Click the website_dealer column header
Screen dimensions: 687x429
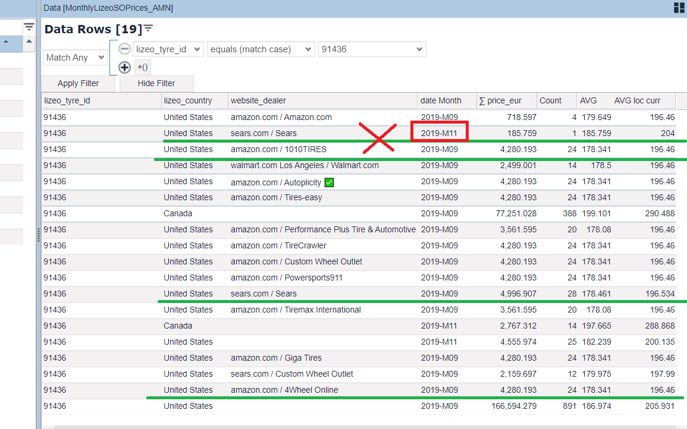coord(258,100)
